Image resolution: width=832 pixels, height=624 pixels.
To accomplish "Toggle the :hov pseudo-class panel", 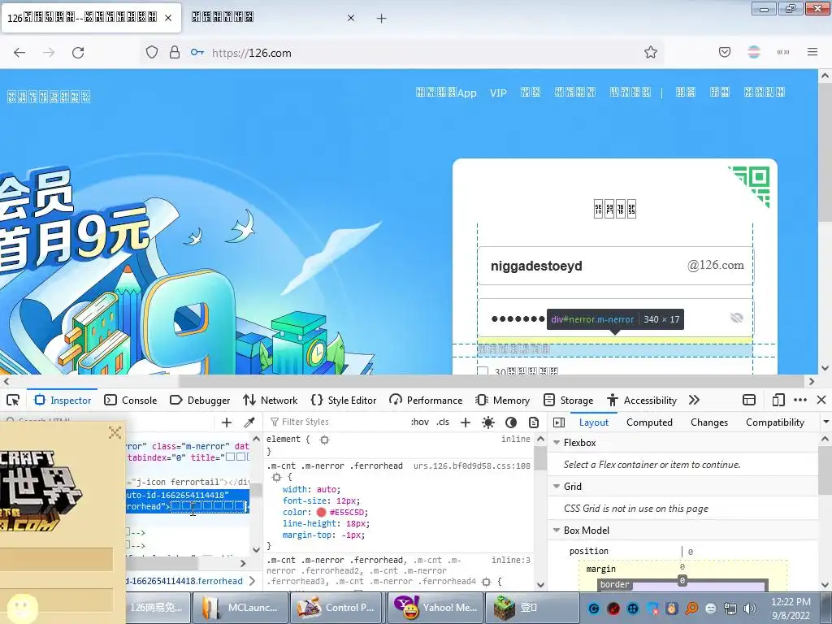I will [420, 422].
